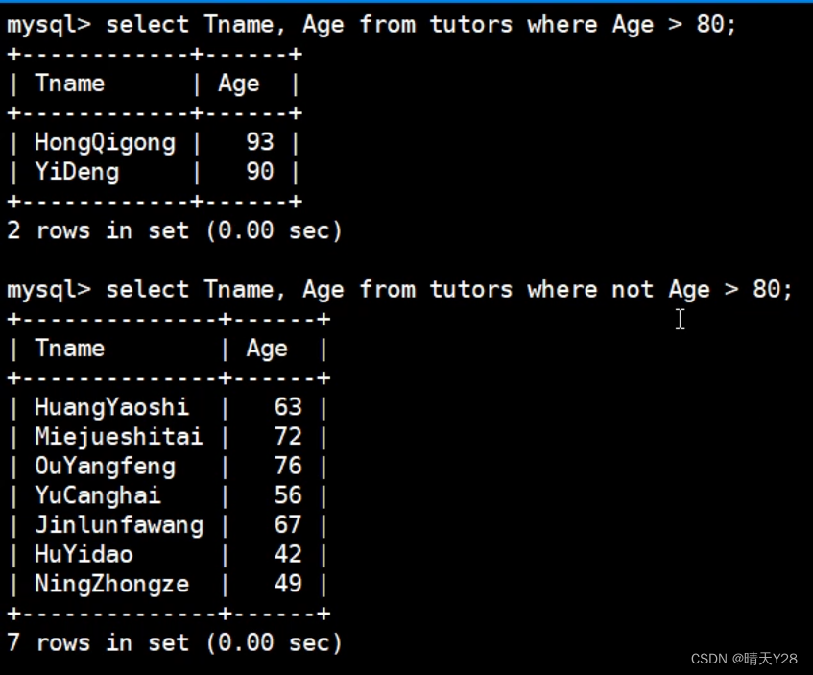This screenshot has width=813, height=675.
Task: Click the age value 90
Action: click(x=260, y=172)
